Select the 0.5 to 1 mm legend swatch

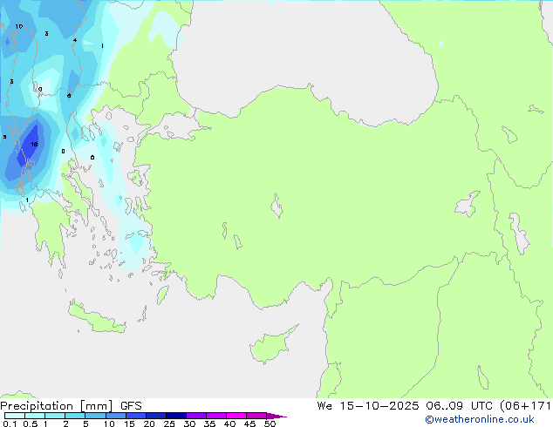pos(35,416)
